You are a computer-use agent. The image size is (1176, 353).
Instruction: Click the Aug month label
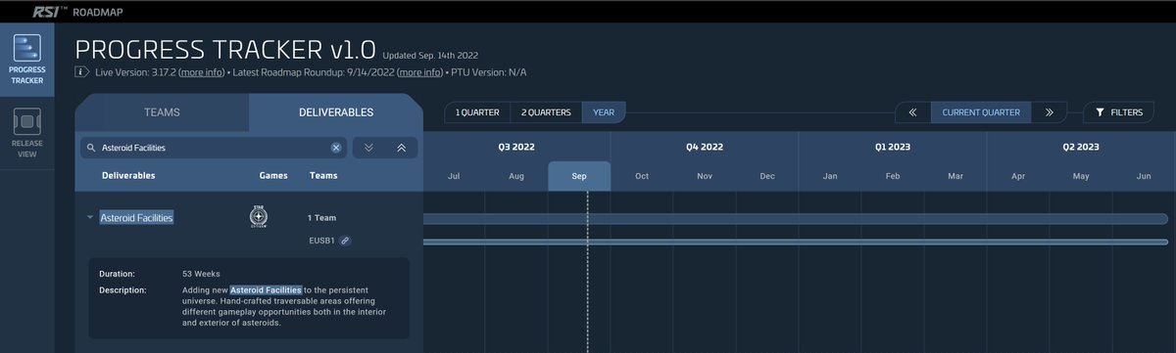coord(516,177)
